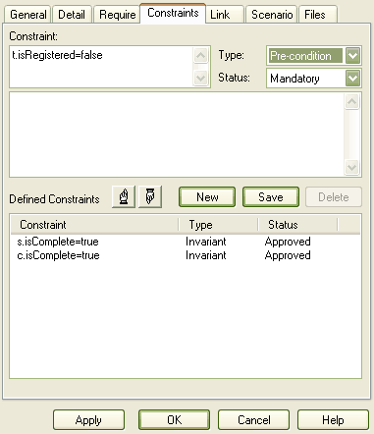374x434 pixels.
Task: Switch to the General tab
Action: tap(27, 15)
